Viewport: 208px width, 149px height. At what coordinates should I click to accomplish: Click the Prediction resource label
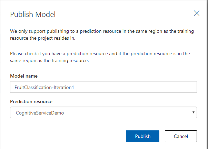point(31,101)
